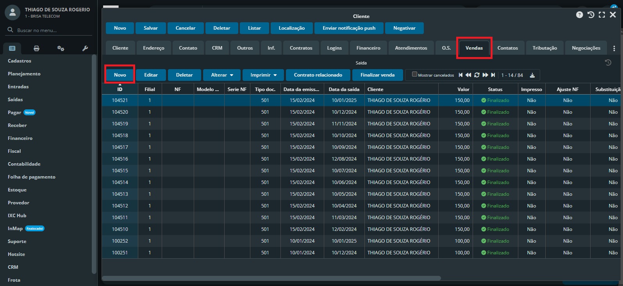Go to first page of sales grid
Image resolution: width=623 pixels, height=286 pixels.
click(x=461, y=75)
